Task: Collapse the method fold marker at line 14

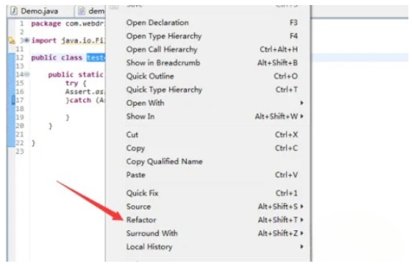Action: 27,74
